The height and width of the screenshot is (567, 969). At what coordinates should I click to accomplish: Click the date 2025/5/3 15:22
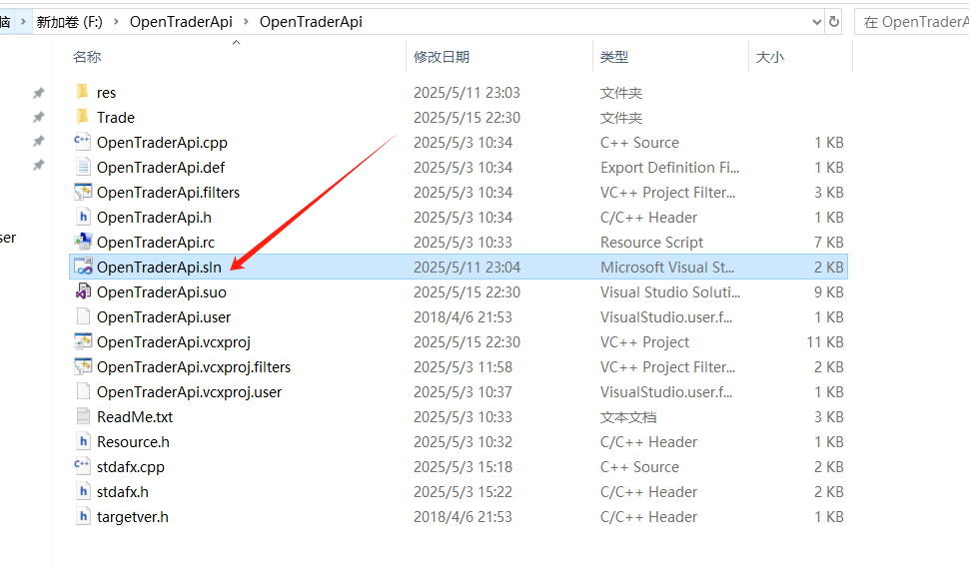click(463, 492)
